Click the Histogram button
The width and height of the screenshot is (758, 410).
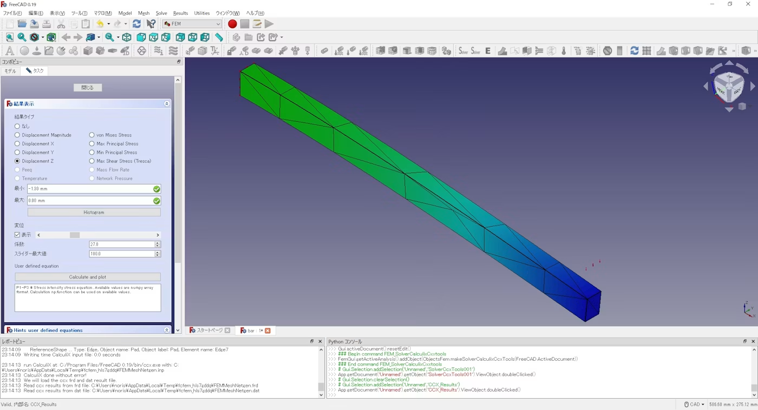coord(94,213)
